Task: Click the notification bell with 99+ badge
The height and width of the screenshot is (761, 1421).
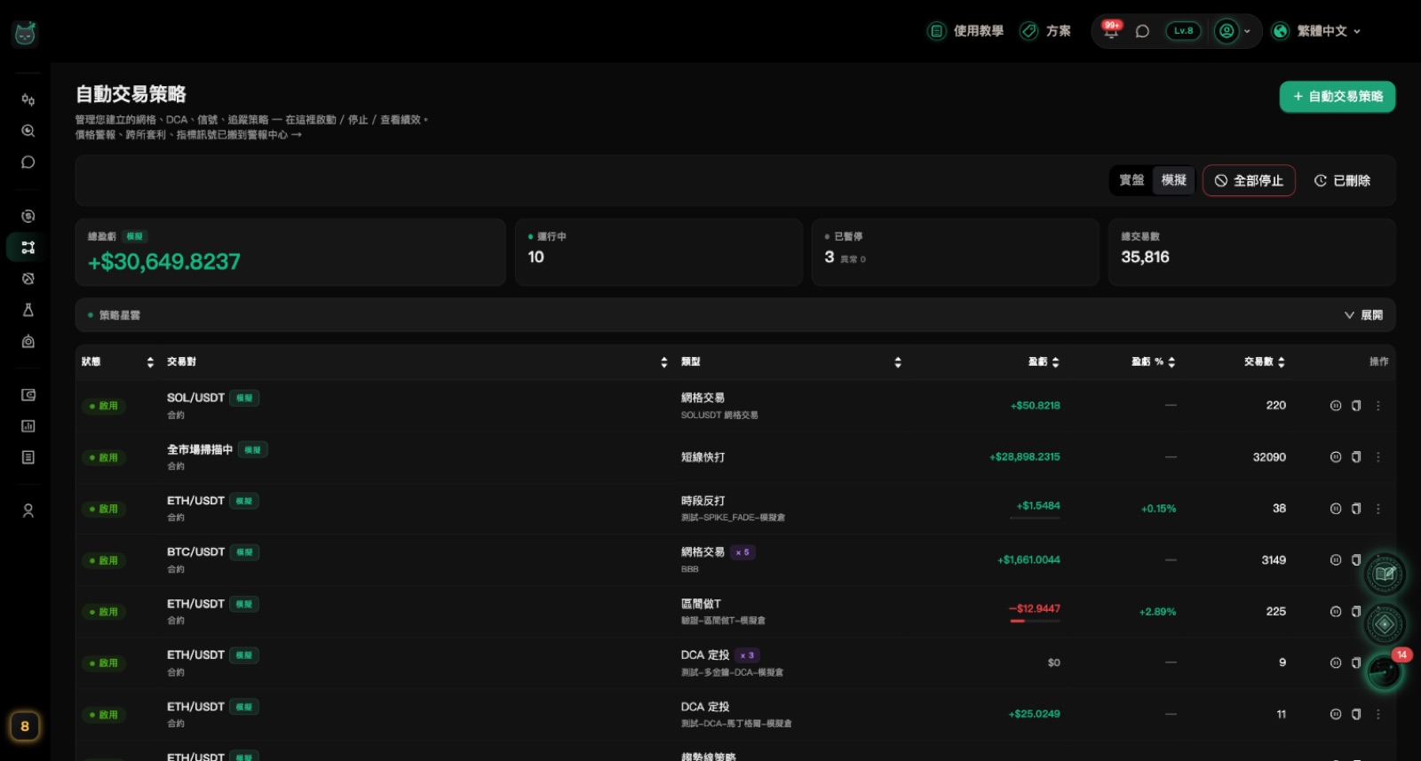Action: [x=1111, y=30]
